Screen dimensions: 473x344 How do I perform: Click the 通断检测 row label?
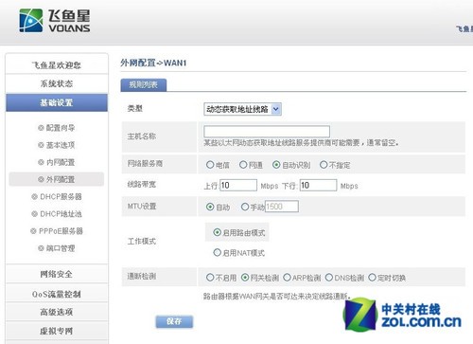[x=142, y=277]
